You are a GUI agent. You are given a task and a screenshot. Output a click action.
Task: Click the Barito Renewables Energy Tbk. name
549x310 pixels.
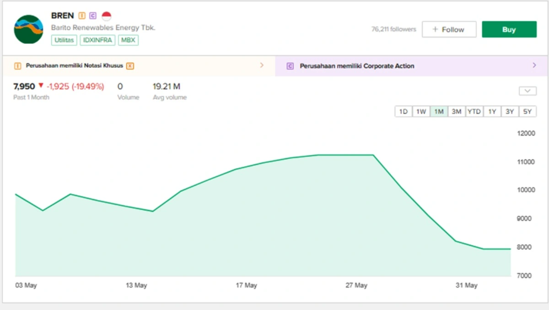[x=103, y=28]
